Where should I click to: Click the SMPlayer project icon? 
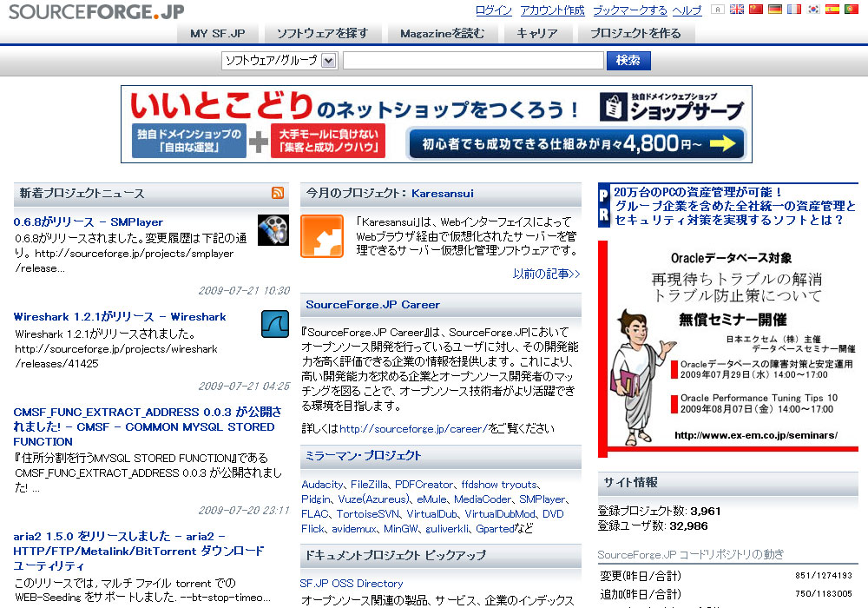click(x=274, y=230)
